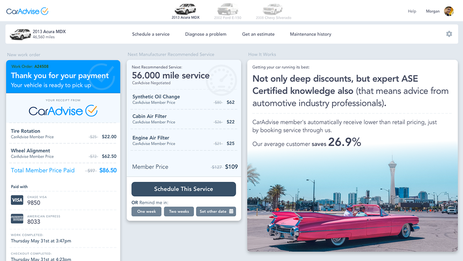Click the 26.9% savings figure

(345, 142)
